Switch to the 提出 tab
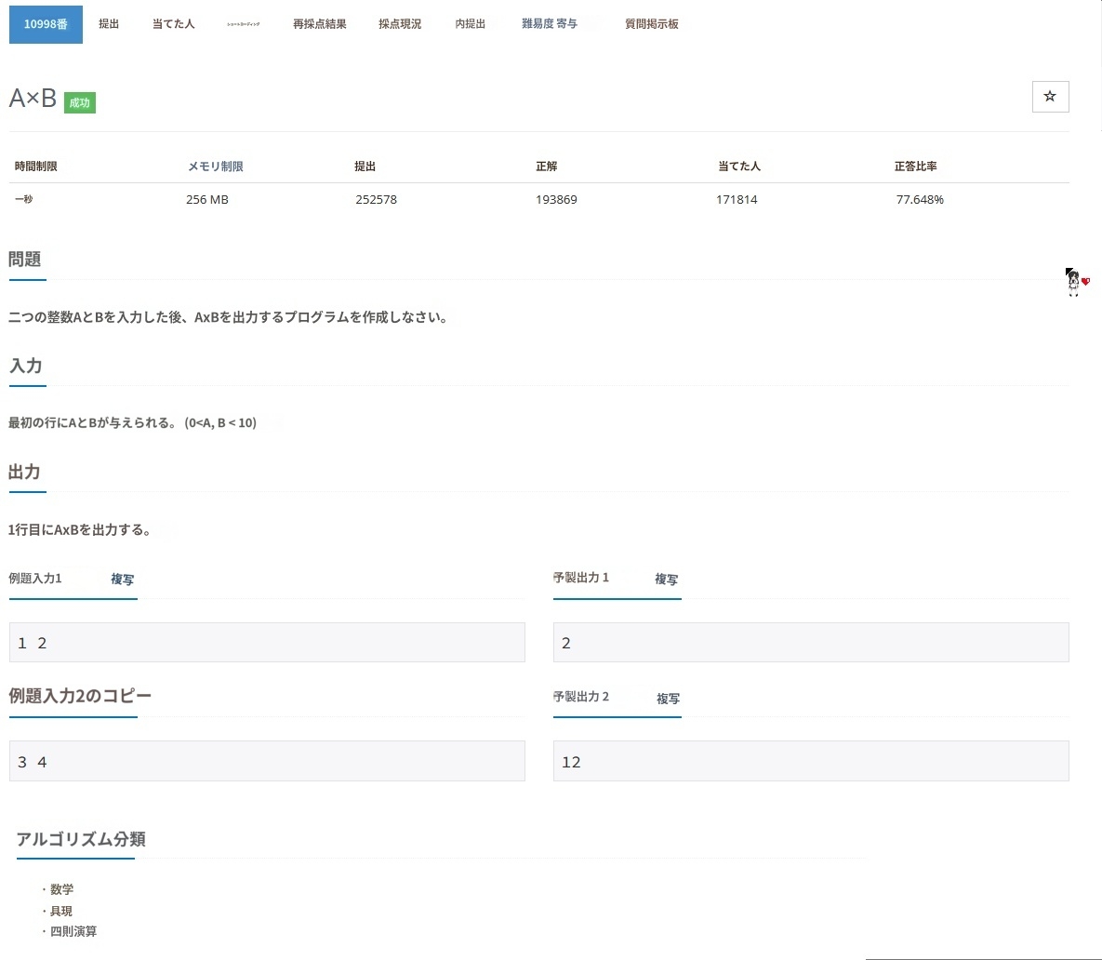 (x=109, y=24)
